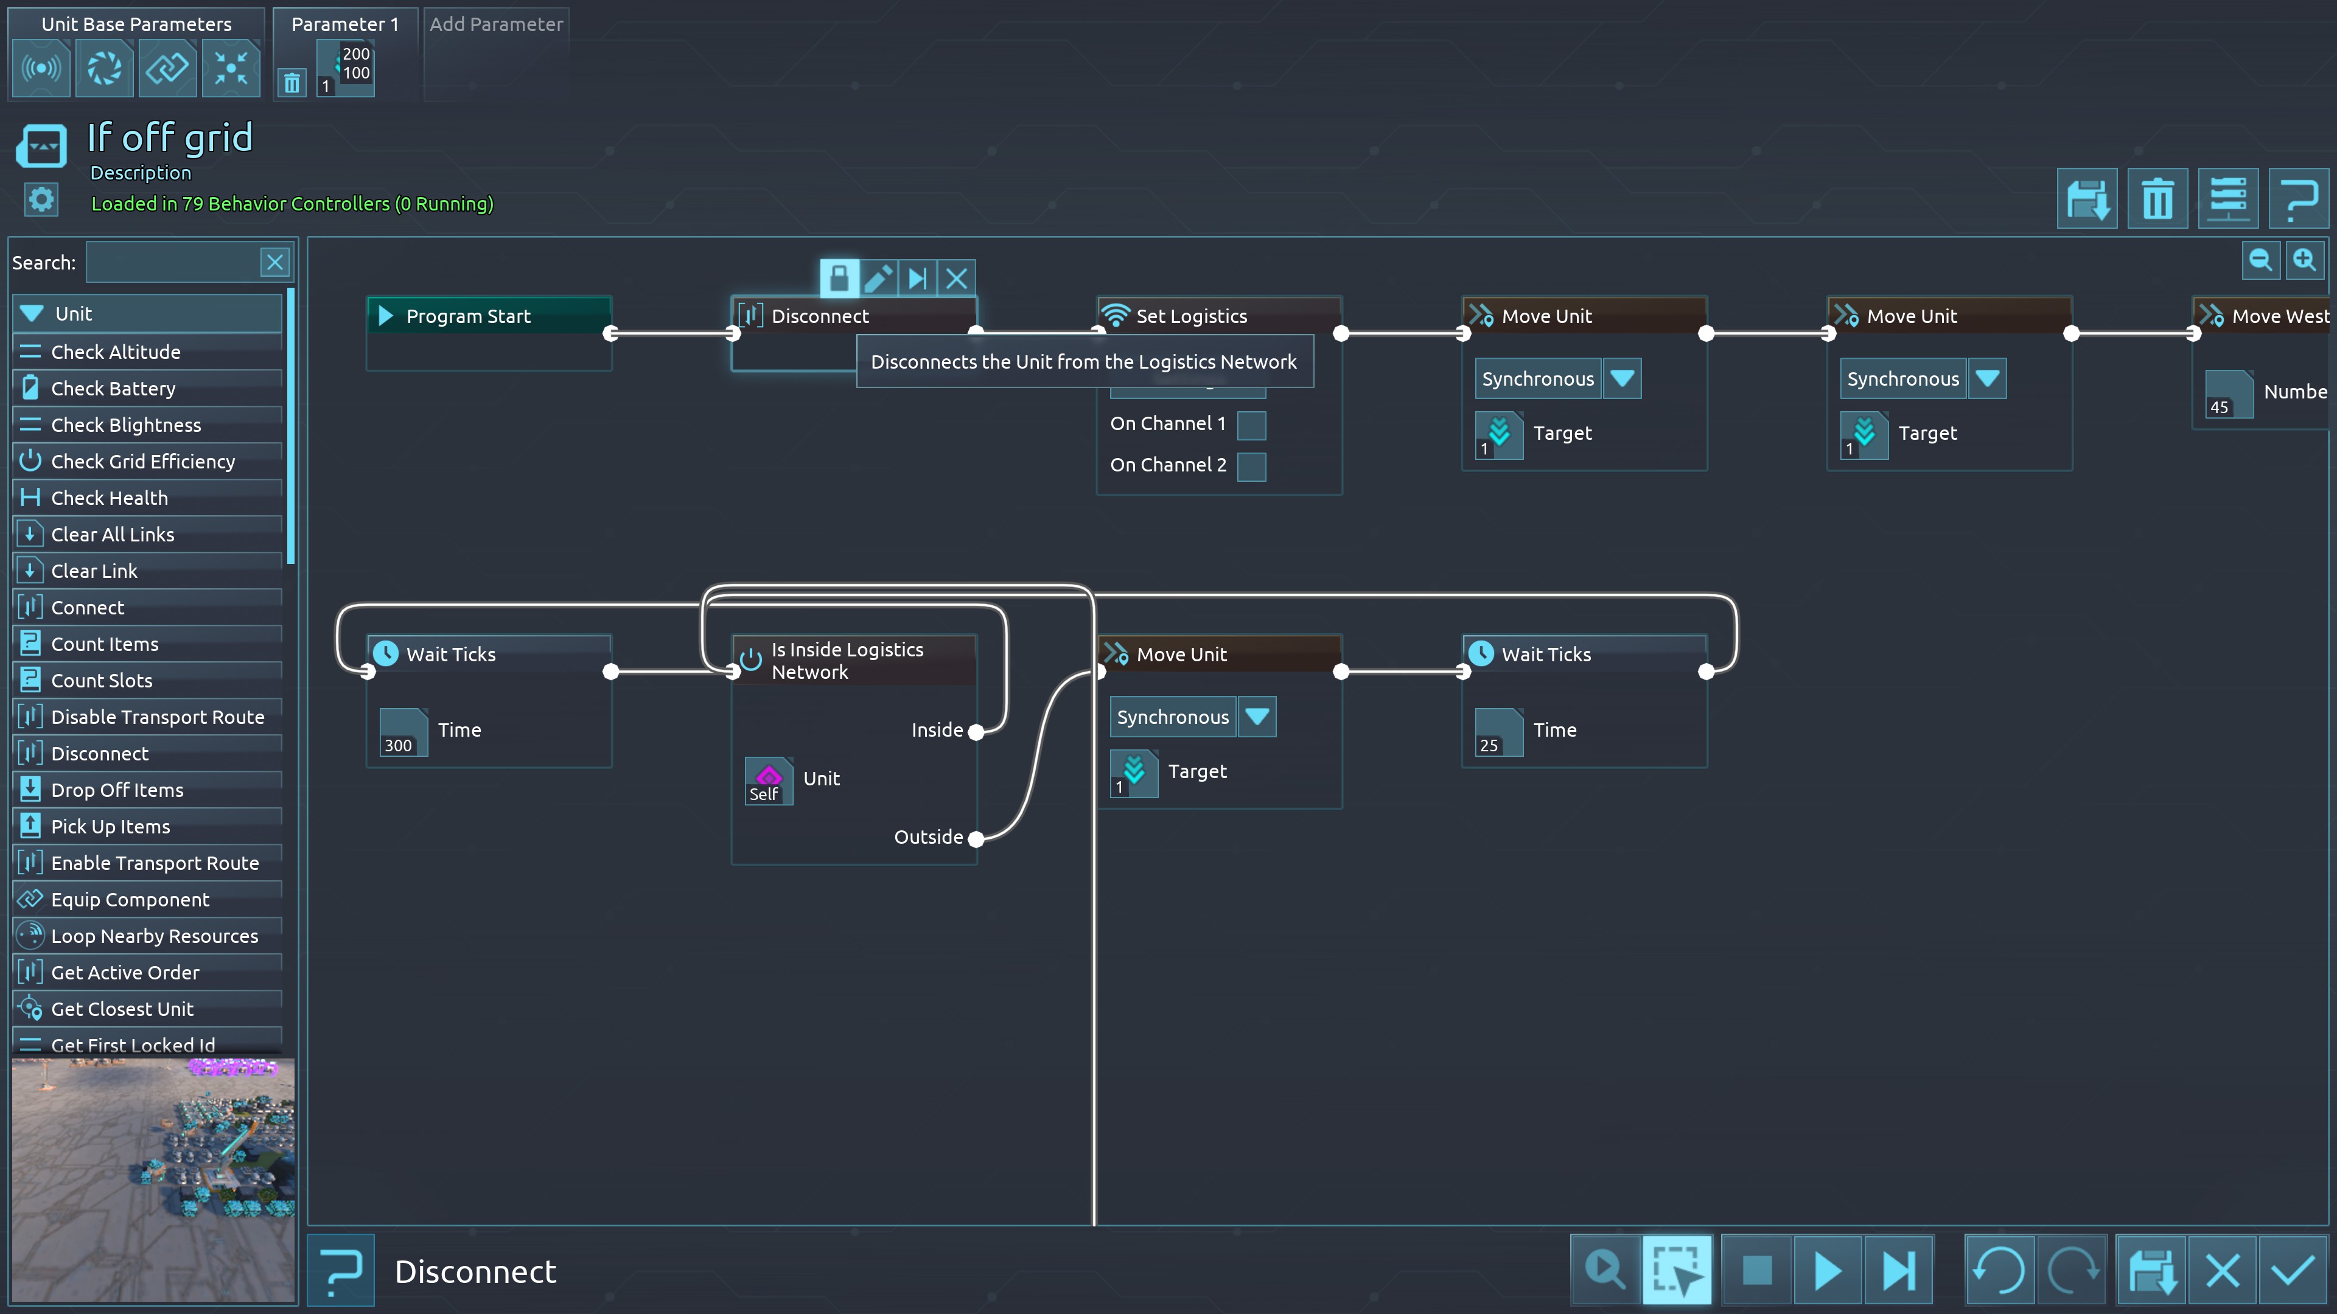Click the settings gear below behavior icon

41,200
